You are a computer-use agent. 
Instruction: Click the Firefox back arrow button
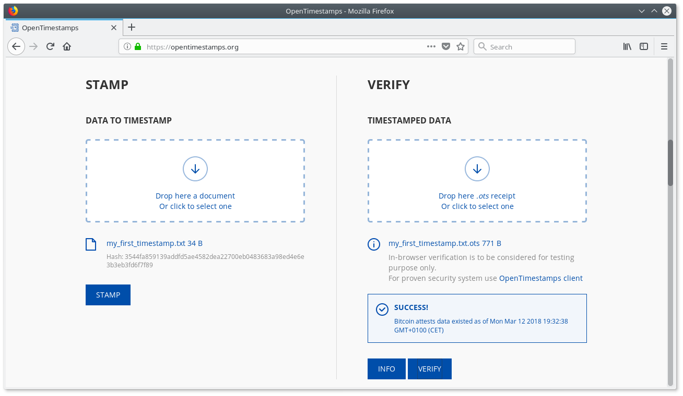(16, 46)
